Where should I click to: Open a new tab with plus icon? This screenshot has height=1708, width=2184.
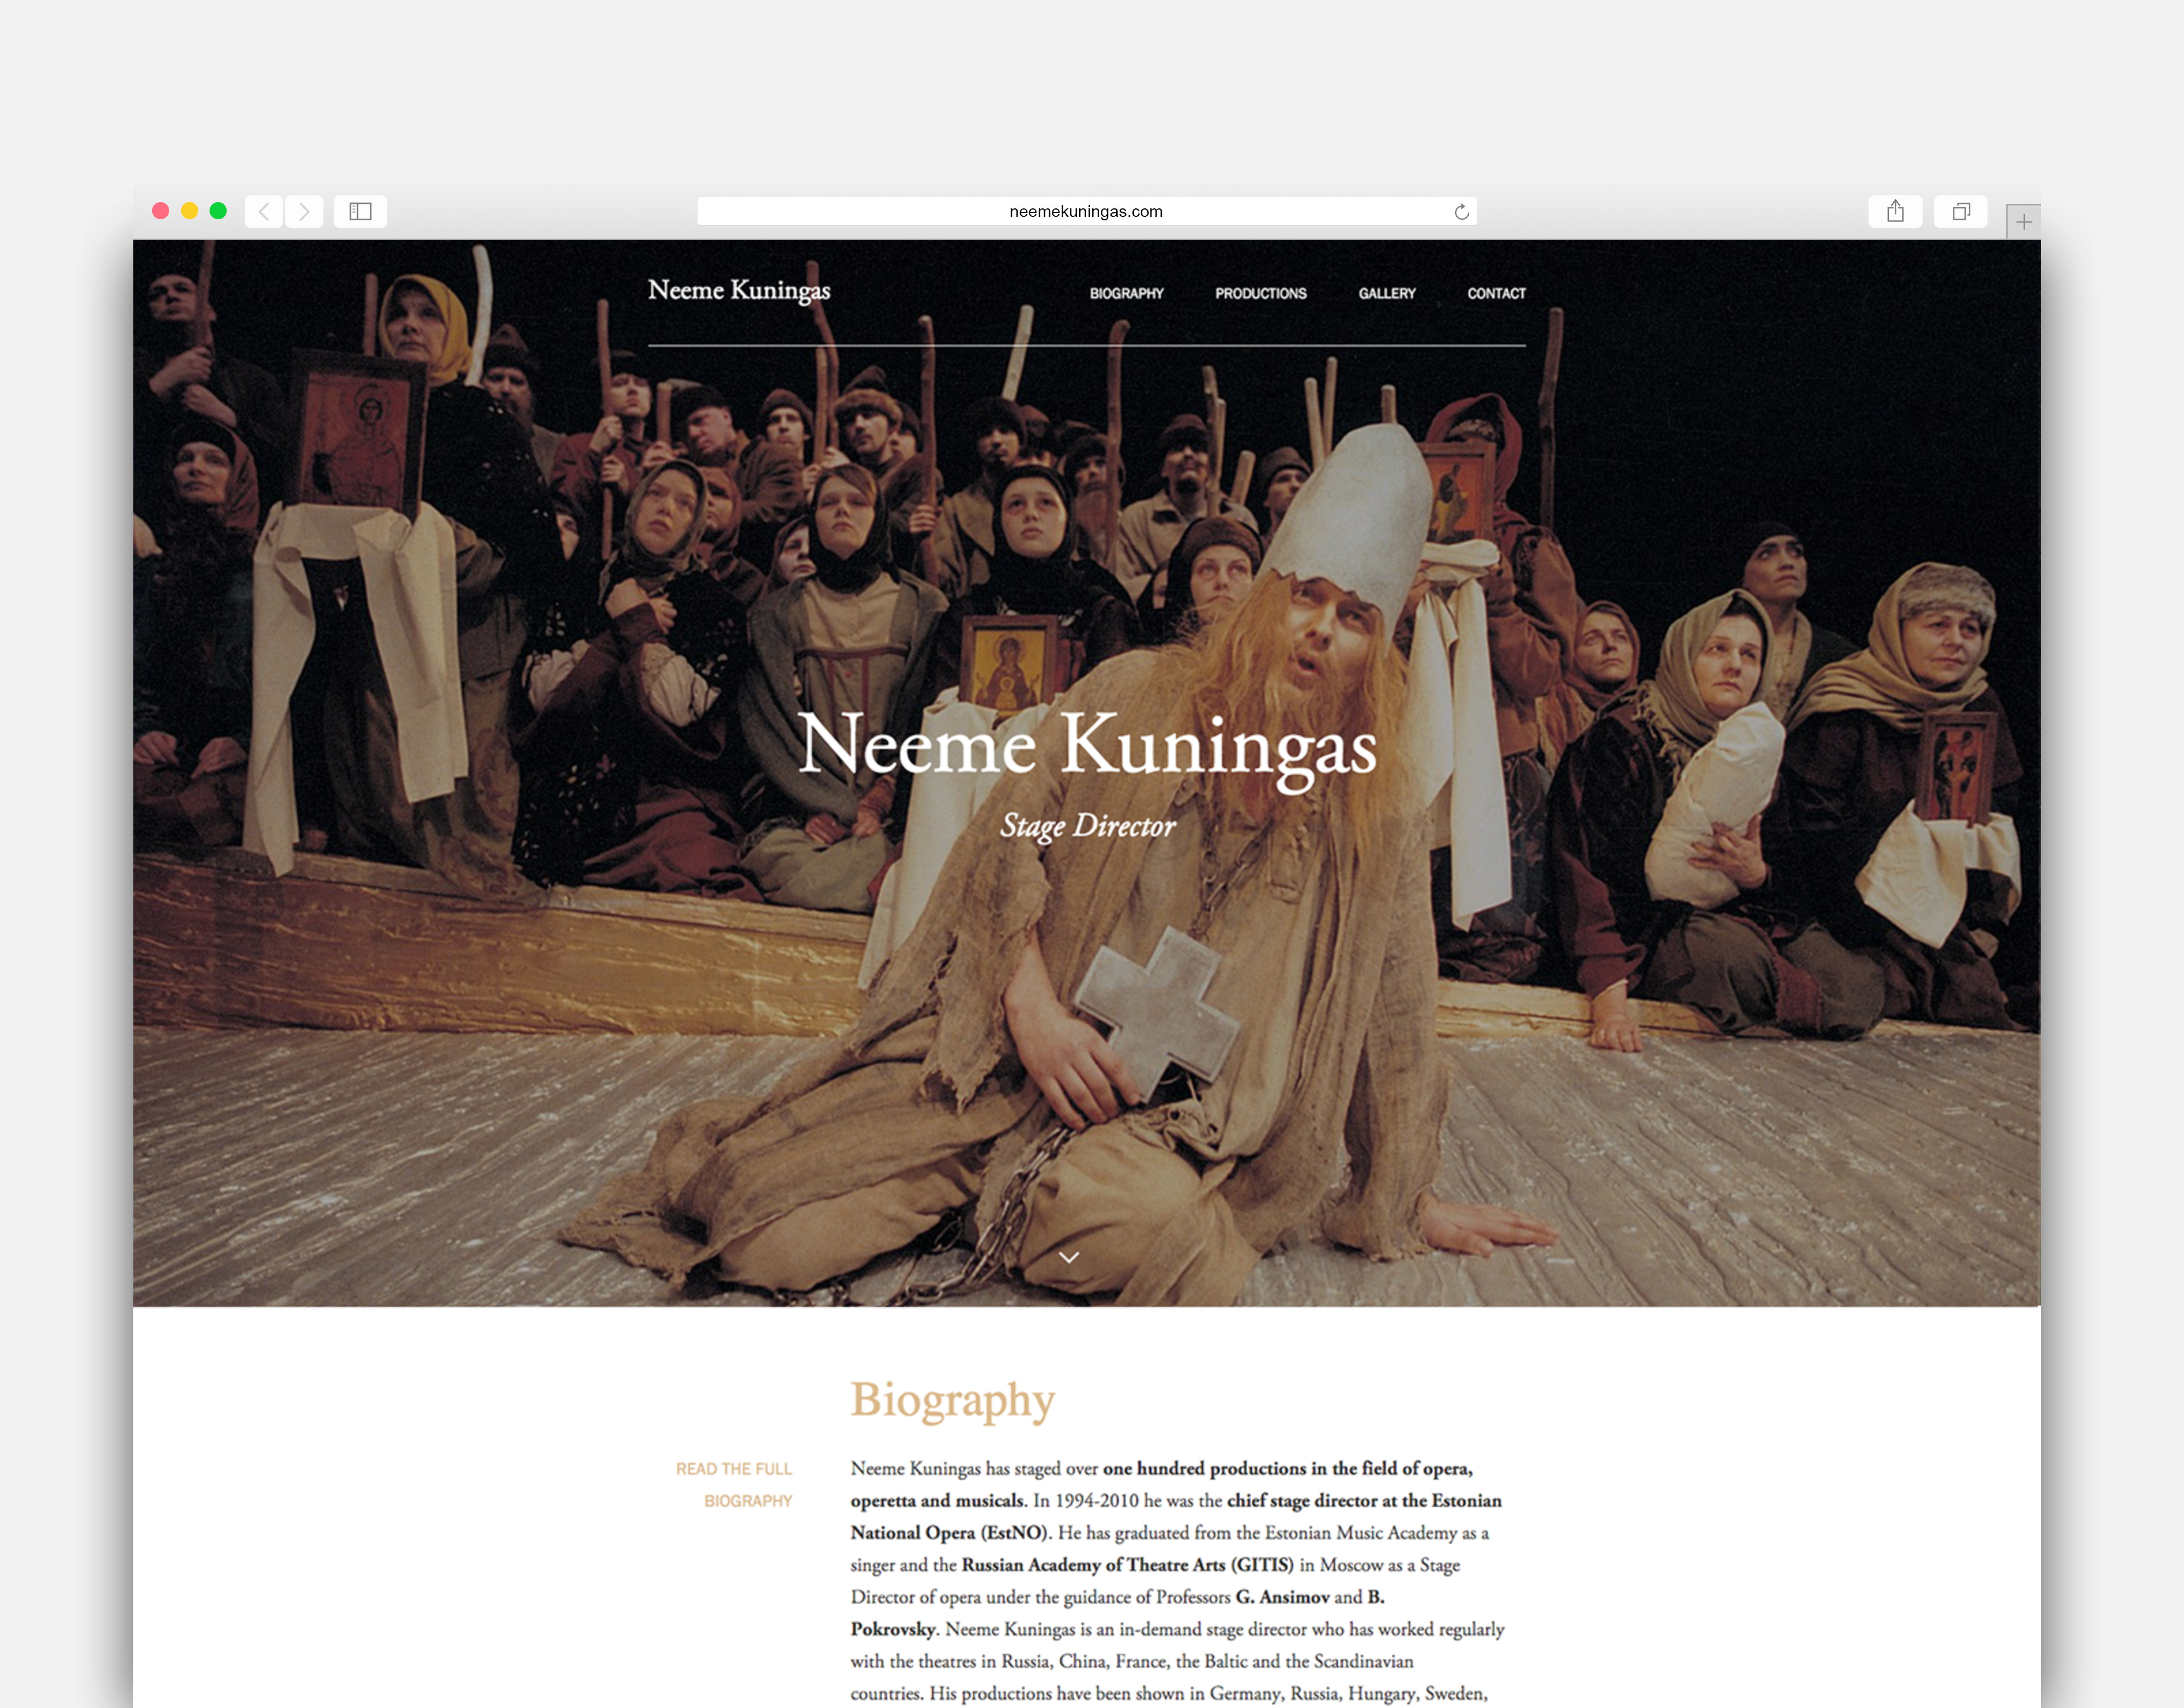(x=2023, y=222)
